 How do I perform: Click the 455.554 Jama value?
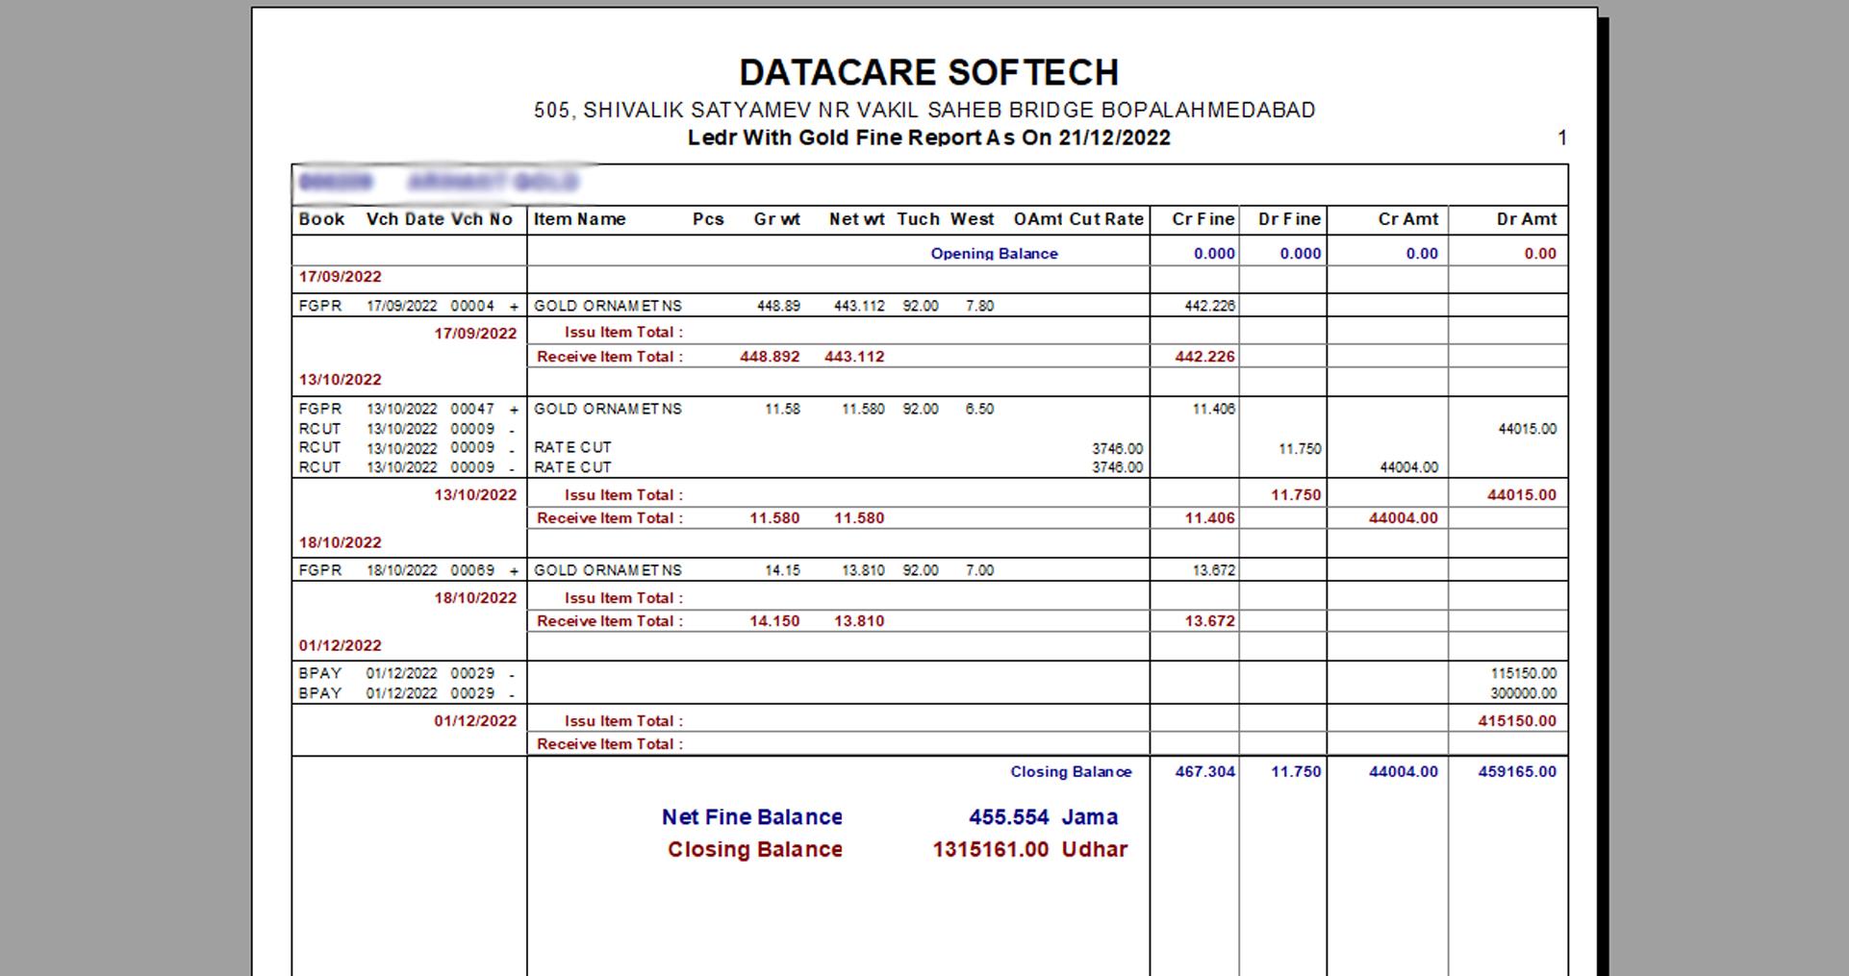pyautogui.click(x=1043, y=817)
